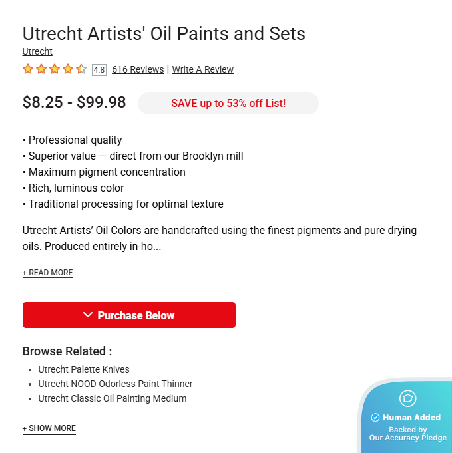452x453 pixels.
Task: Click Backed by Our Accuracy Pledge text
Action: coord(407,434)
